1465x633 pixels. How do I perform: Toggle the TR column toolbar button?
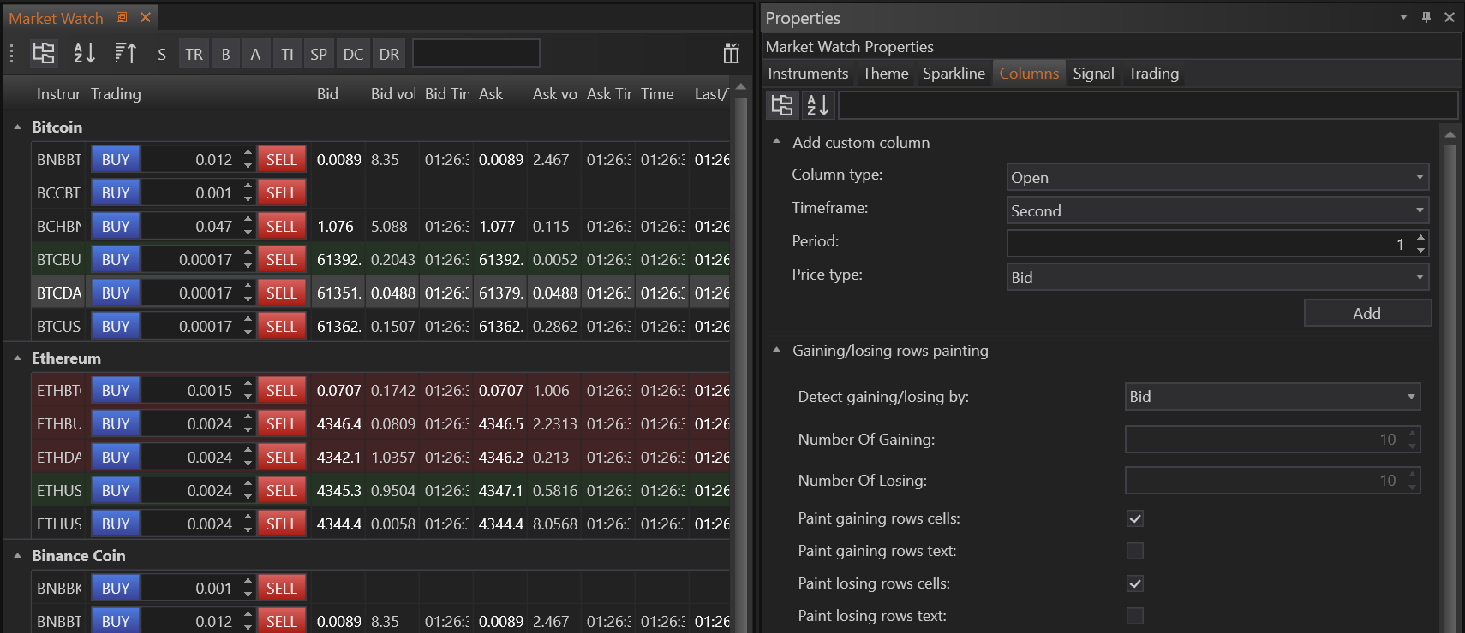194,54
